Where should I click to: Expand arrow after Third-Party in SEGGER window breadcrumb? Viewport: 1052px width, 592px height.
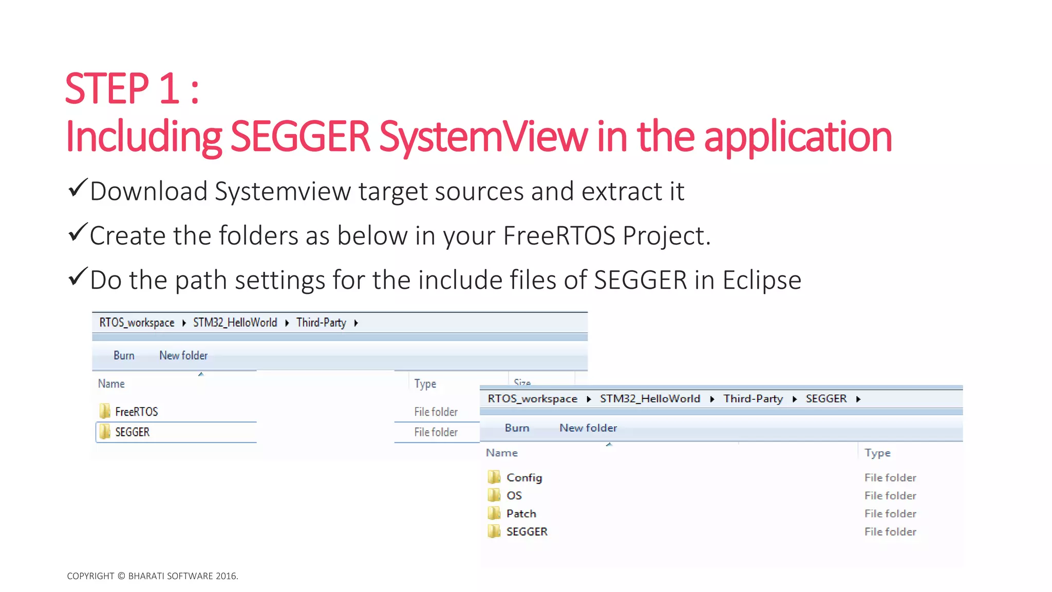795,399
